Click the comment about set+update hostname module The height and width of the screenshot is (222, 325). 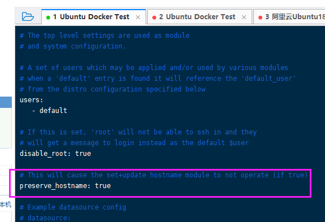point(164,175)
